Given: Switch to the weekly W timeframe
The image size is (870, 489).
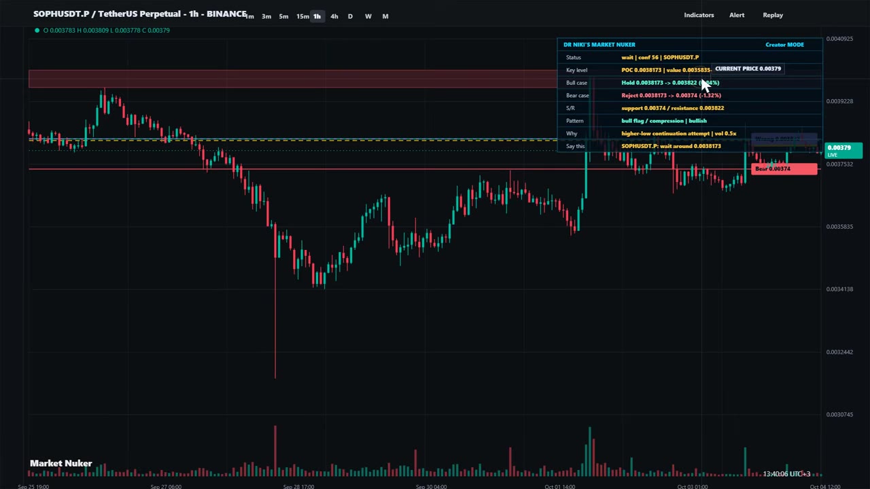Looking at the screenshot, I should click(x=368, y=16).
